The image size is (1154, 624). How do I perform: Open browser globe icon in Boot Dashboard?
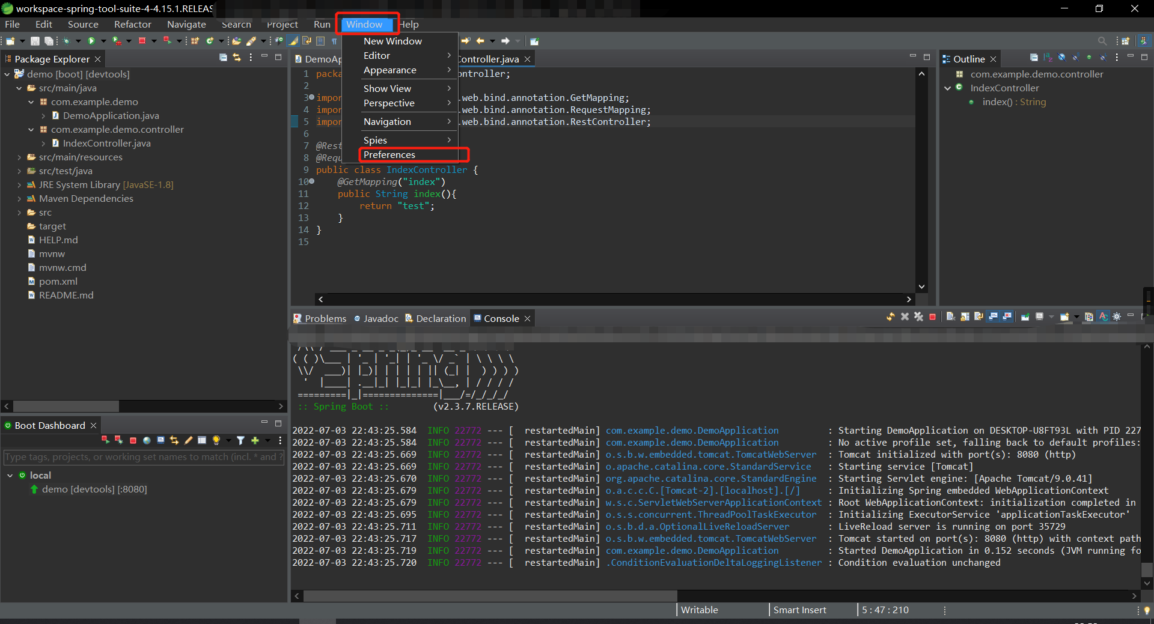(147, 440)
